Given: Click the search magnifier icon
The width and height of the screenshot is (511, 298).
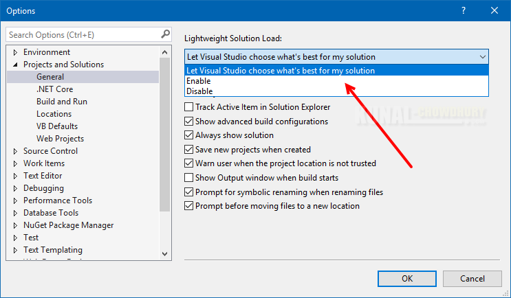Looking at the screenshot, I should click(165, 34).
